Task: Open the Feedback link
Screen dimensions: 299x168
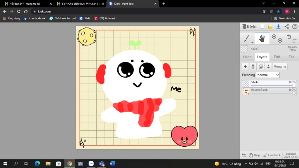Action: click(x=272, y=155)
